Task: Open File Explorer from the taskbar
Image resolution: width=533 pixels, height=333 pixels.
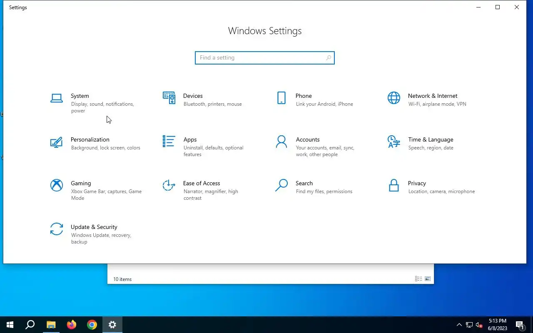Action: click(x=51, y=325)
